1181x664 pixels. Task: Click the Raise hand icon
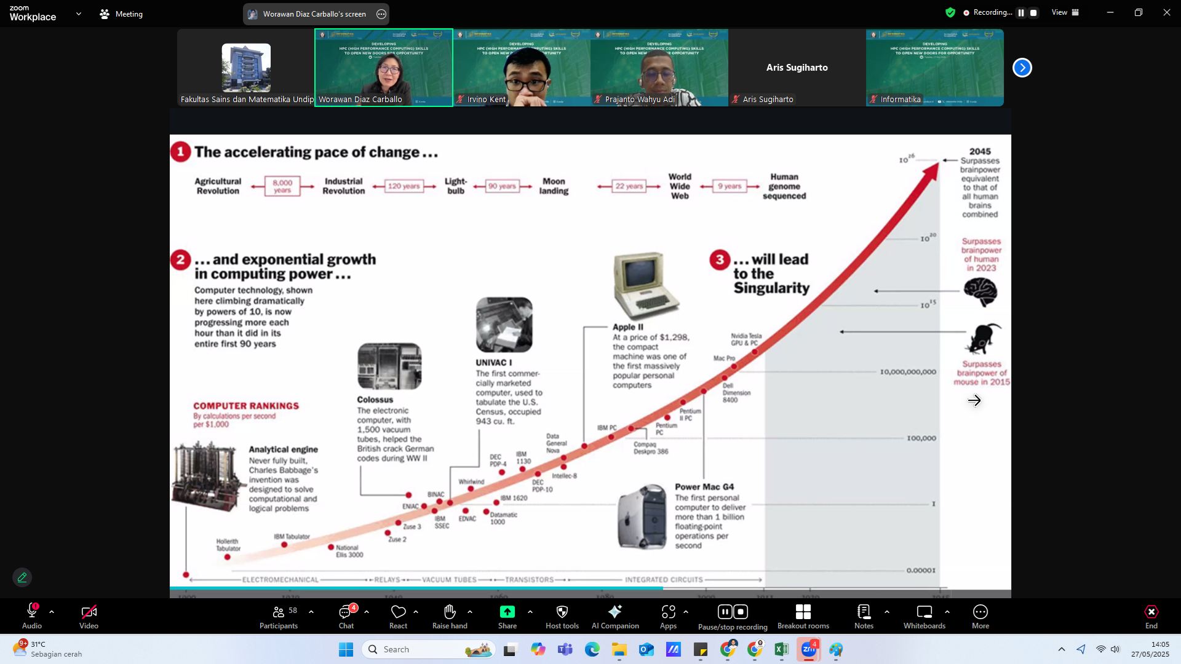[x=450, y=617]
